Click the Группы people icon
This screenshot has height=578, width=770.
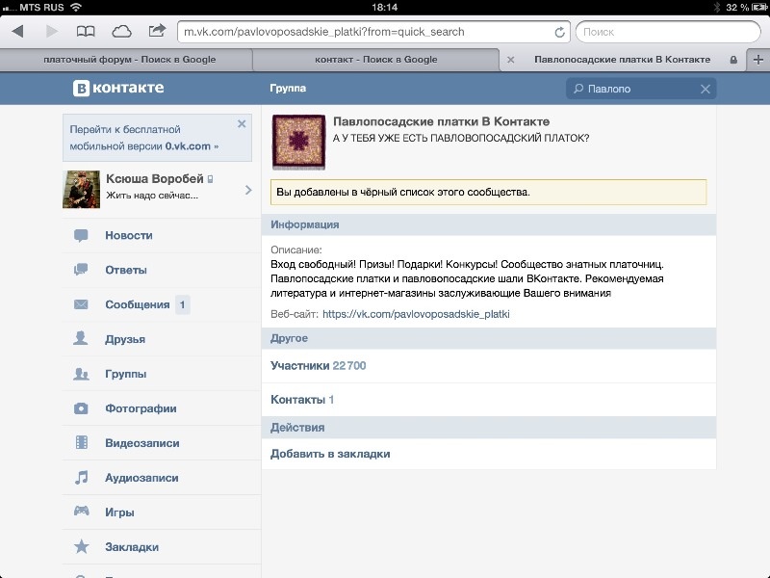coord(81,374)
